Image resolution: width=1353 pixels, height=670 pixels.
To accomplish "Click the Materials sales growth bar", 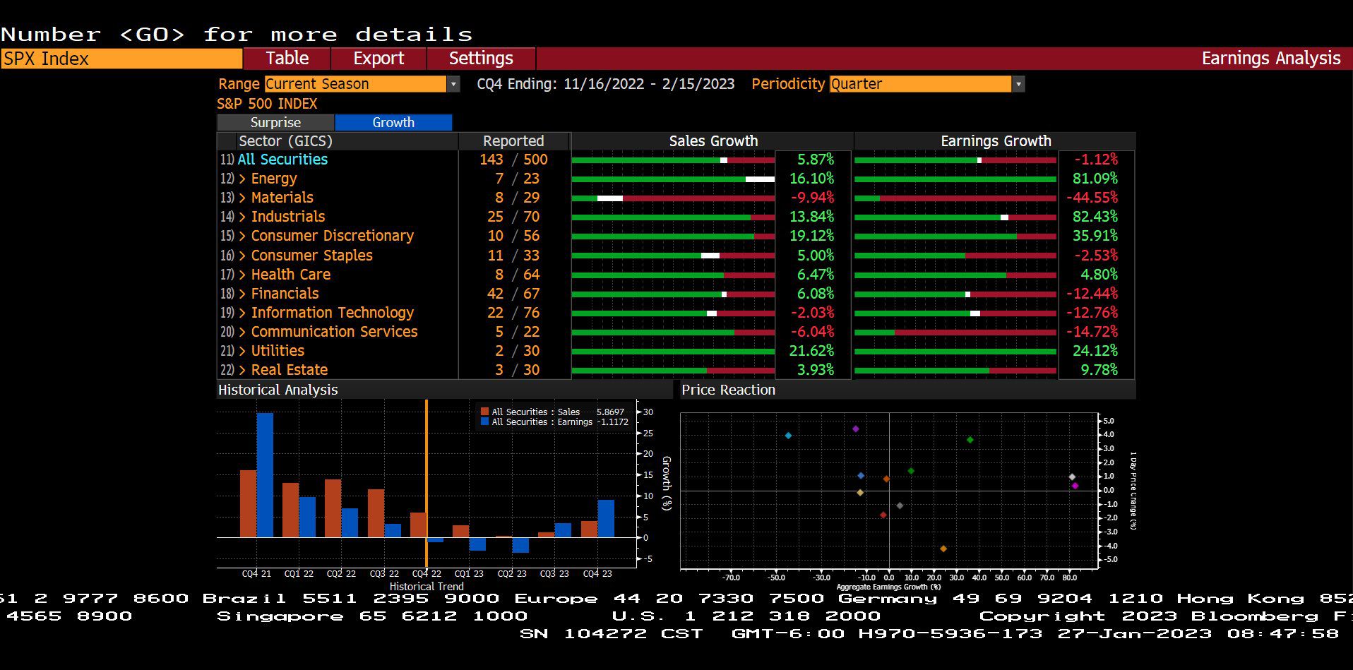I will click(x=673, y=198).
